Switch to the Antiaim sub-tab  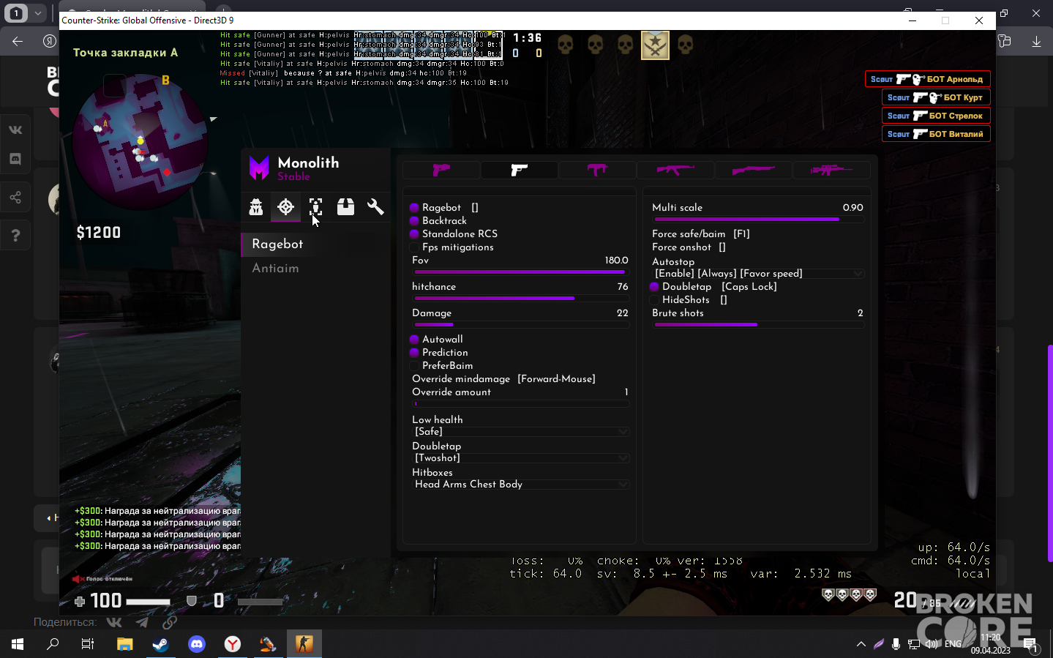click(x=275, y=269)
